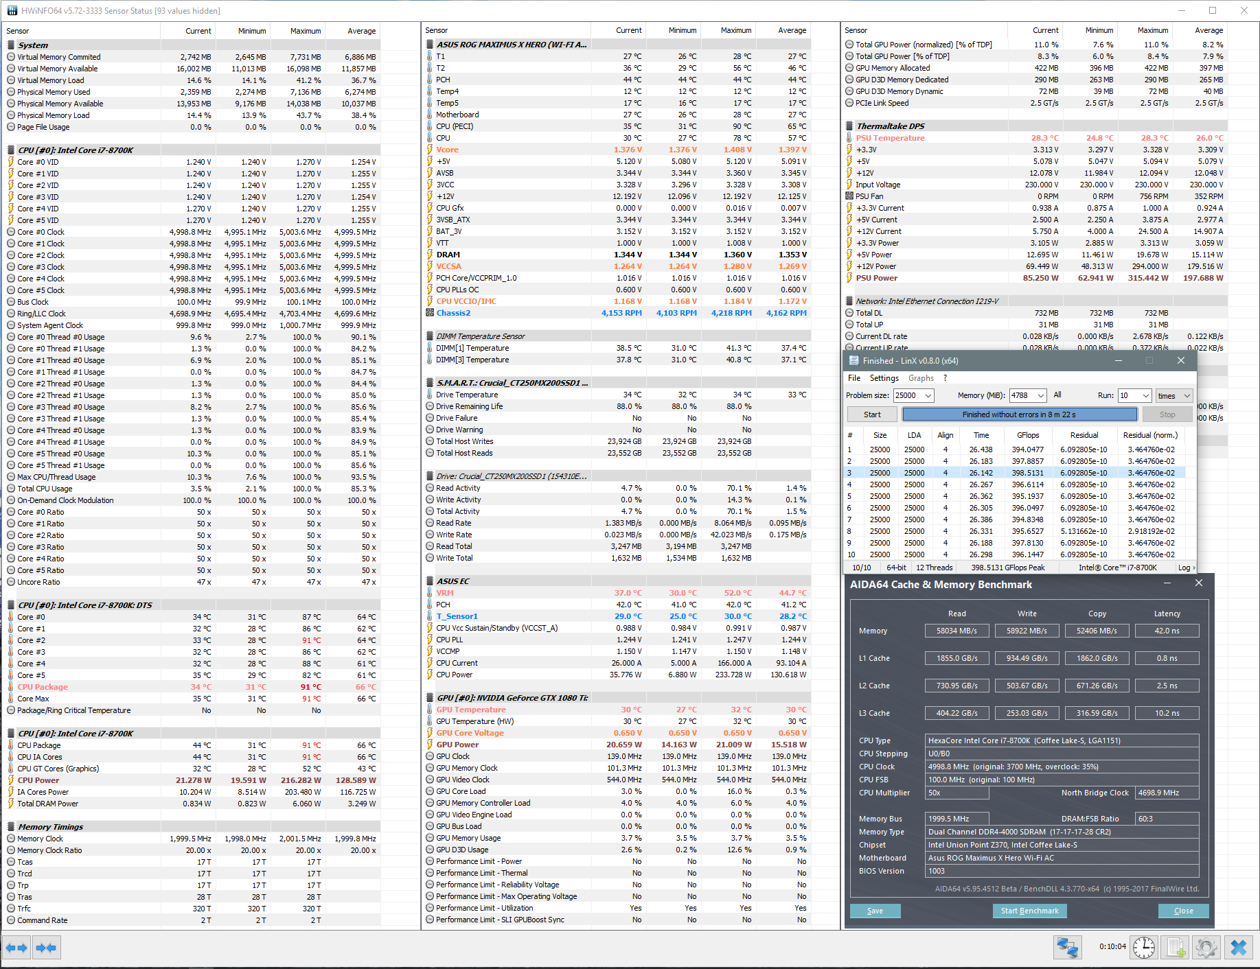Open the Log expander in LinX status bar
This screenshot has width=1260, height=969.
(x=1187, y=568)
